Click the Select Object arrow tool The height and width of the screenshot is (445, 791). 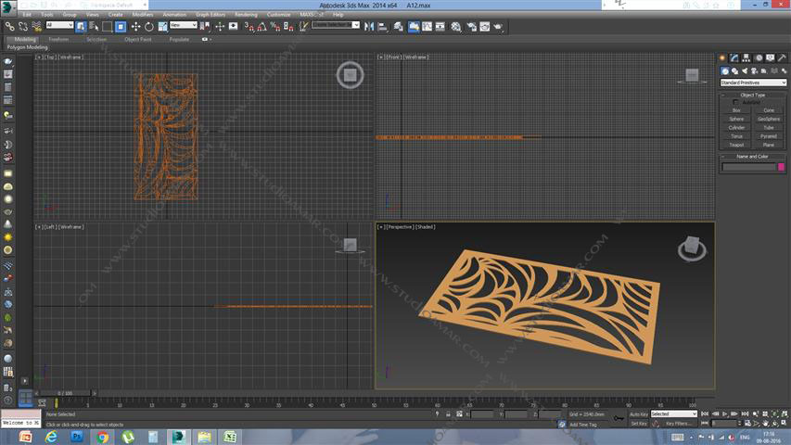pyautogui.click(x=82, y=26)
